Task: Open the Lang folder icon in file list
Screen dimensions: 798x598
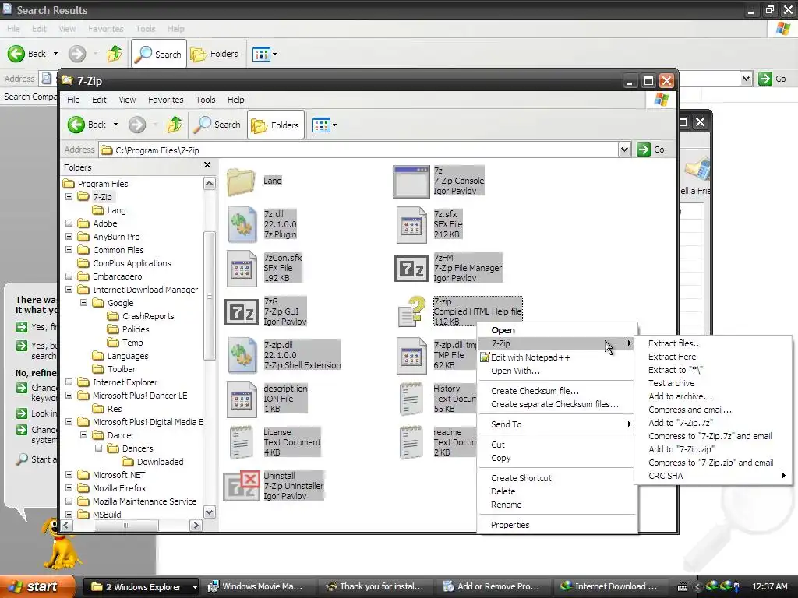Action: pyautogui.click(x=241, y=181)
